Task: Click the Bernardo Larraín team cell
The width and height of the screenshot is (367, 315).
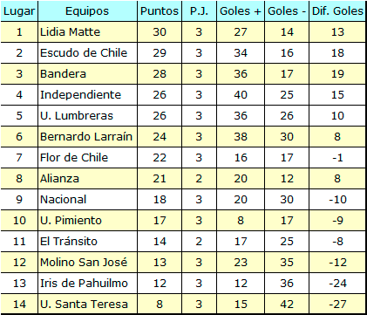Action: (x=87, y=137)
